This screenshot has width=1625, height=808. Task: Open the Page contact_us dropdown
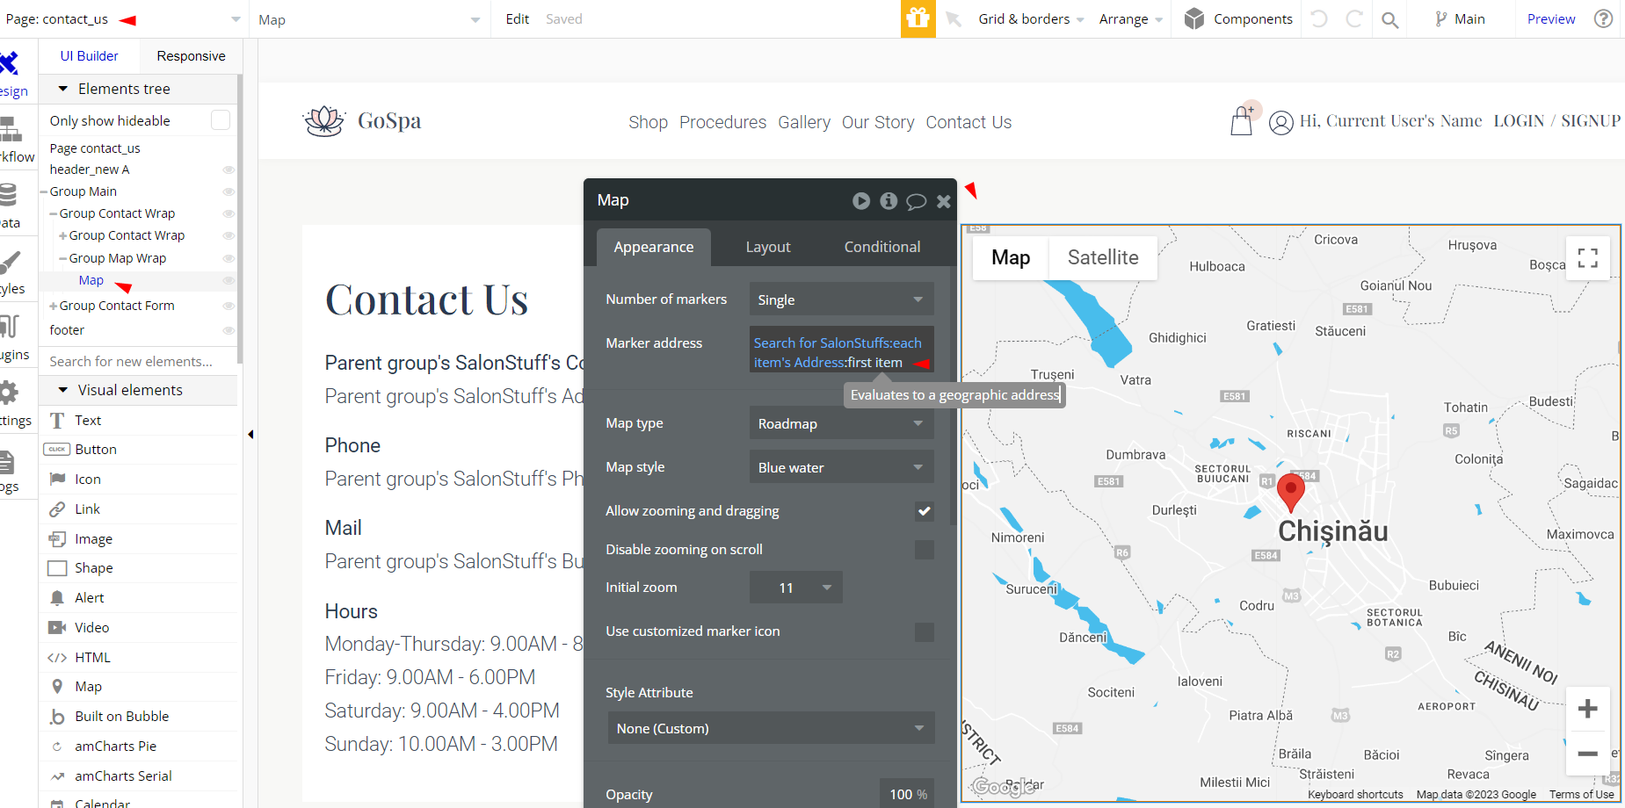click(123, 19)
